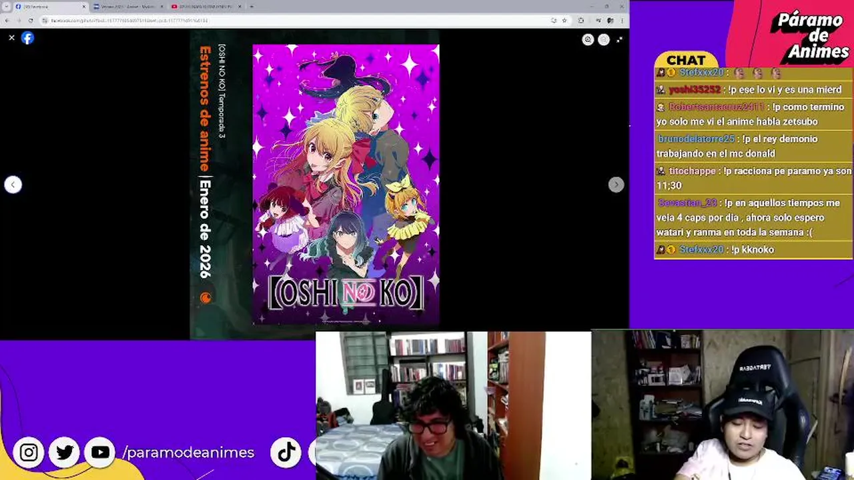Close the Facebook browser tab
The height and width of the screenshot is (480, 854).
84,7
